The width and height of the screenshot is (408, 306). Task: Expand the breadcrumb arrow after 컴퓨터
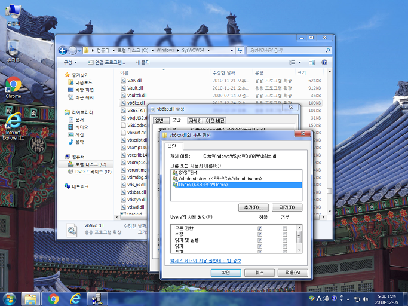point(113,50)
